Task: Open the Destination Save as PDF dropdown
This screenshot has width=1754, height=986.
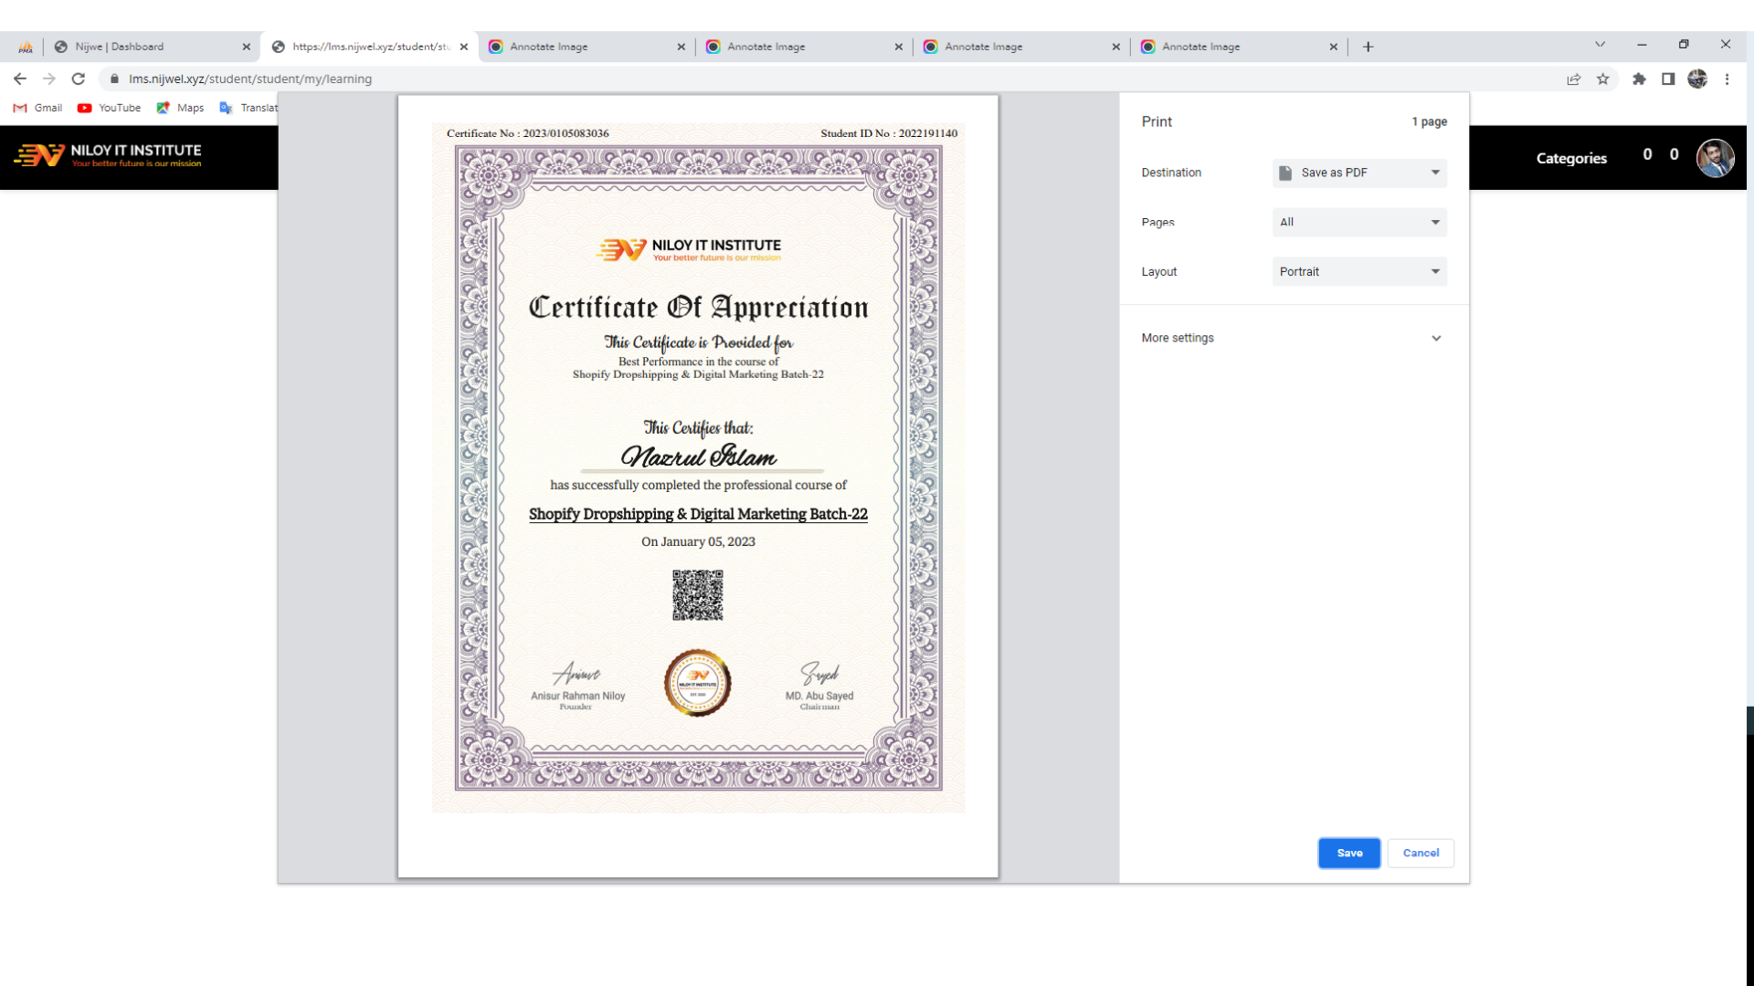Action: (1358, 173)
